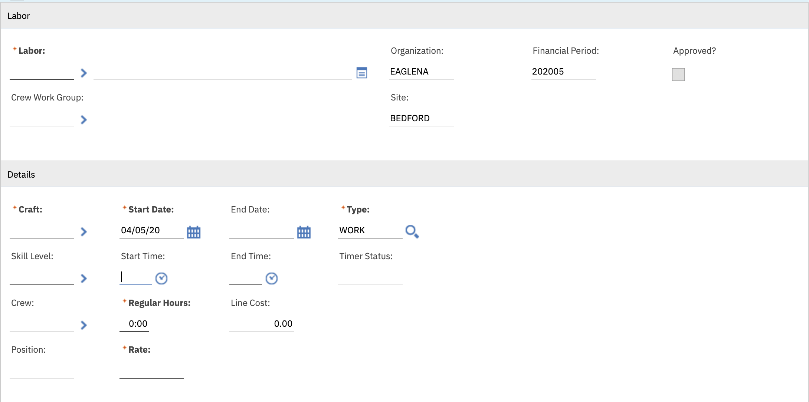Open the End Time clock picker
The image size is (809, 402).
(271, 278)
